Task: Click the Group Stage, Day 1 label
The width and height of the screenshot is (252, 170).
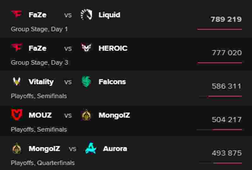Action: (39, 29)
